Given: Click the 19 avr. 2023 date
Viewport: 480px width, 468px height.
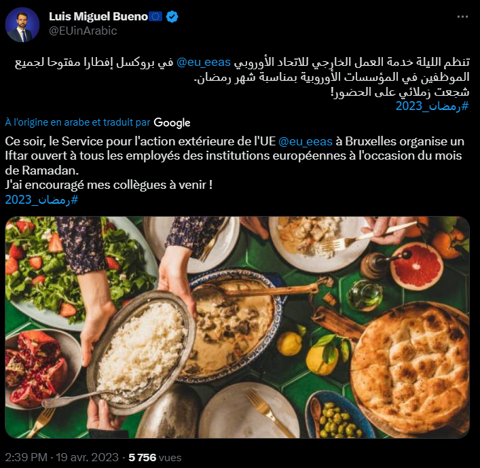Looking at the screenshot, I should click(87, 457).
